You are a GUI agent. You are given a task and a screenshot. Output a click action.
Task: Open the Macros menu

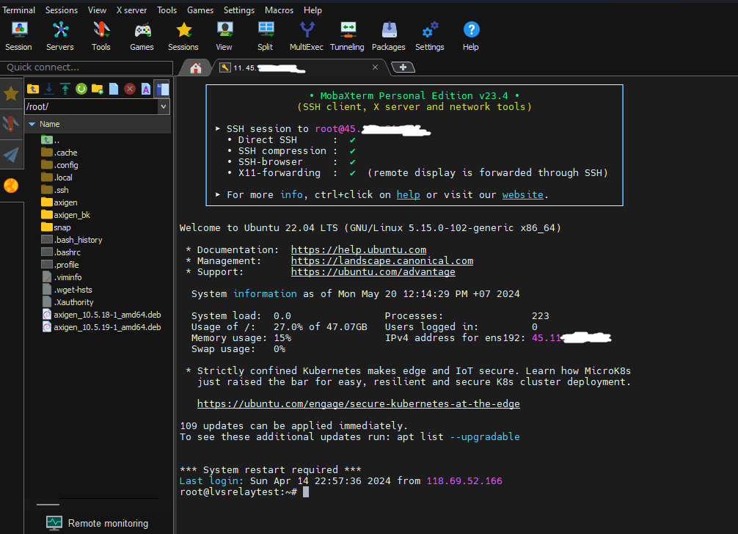pos(279,10)
